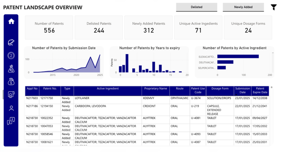Use the patent table vertical scrollbar
The height and width of the screenshot is (152, 284).
(271, 87)
